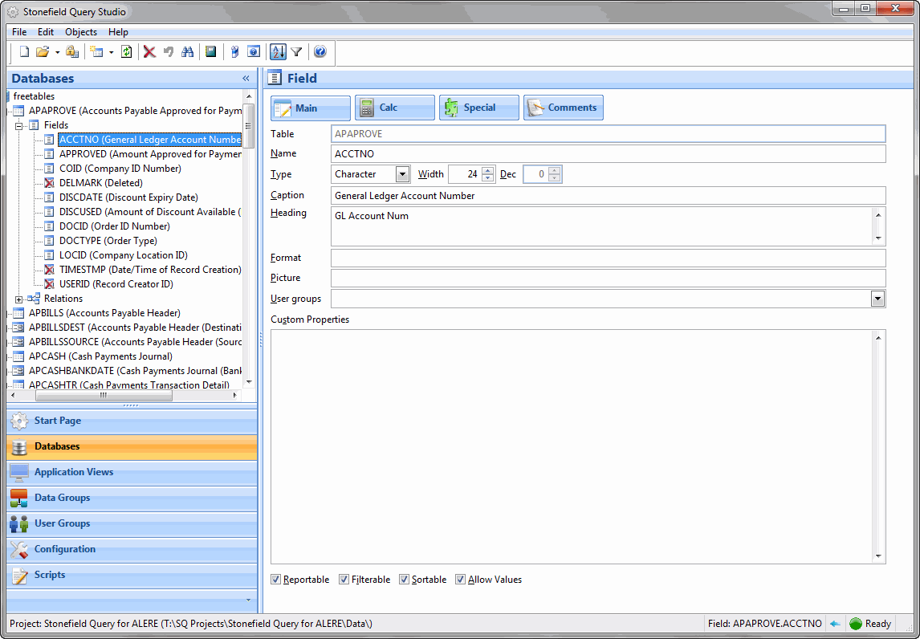
Task: Click the binoculars find icon
Action: (x=188, y=52)
